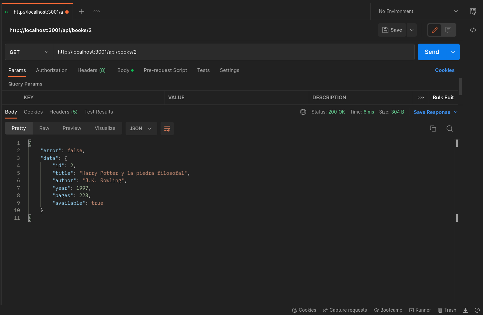The width and height of the screenshot is (483, 315).
Task: Open the Test Results tab
Action: [x=99, y=112]
